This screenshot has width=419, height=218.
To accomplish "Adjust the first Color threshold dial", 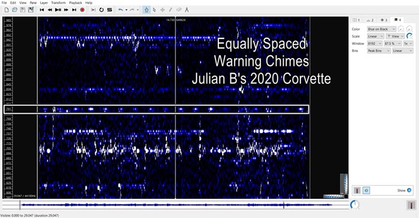I will point(400,29).
